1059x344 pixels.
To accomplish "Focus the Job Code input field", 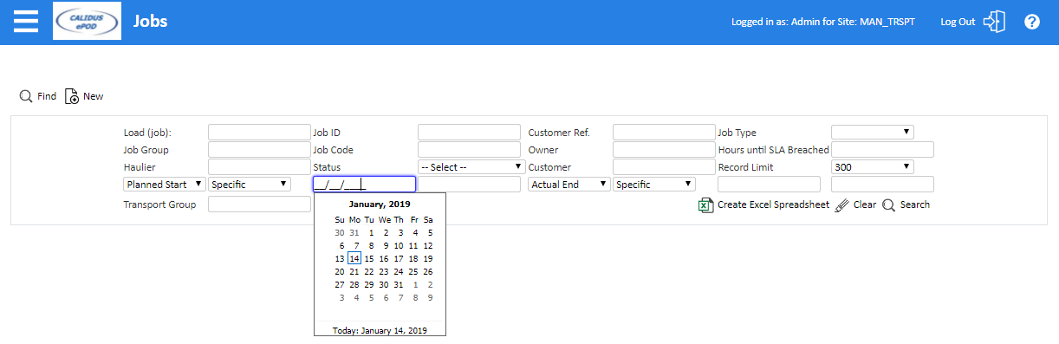I will 469,149.
